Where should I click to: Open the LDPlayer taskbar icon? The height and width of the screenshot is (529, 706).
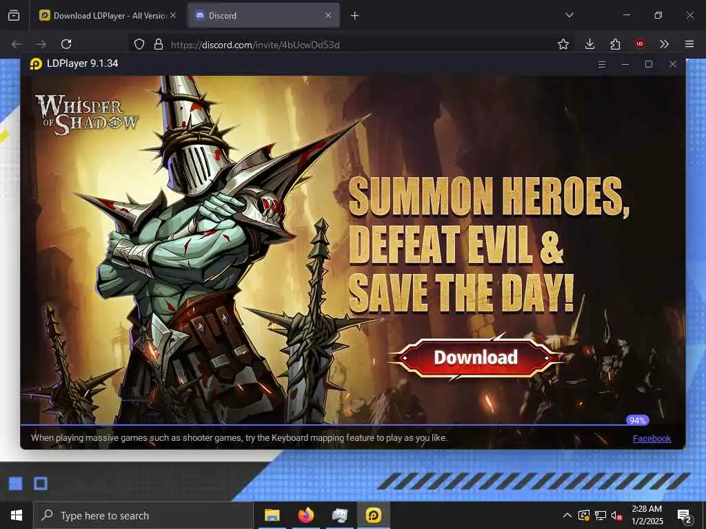pos(373,515)
